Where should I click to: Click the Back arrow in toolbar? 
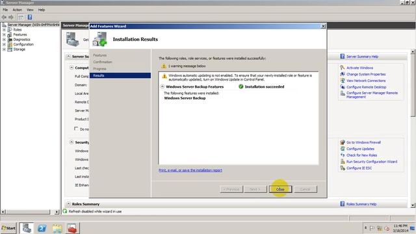point(4,18)
